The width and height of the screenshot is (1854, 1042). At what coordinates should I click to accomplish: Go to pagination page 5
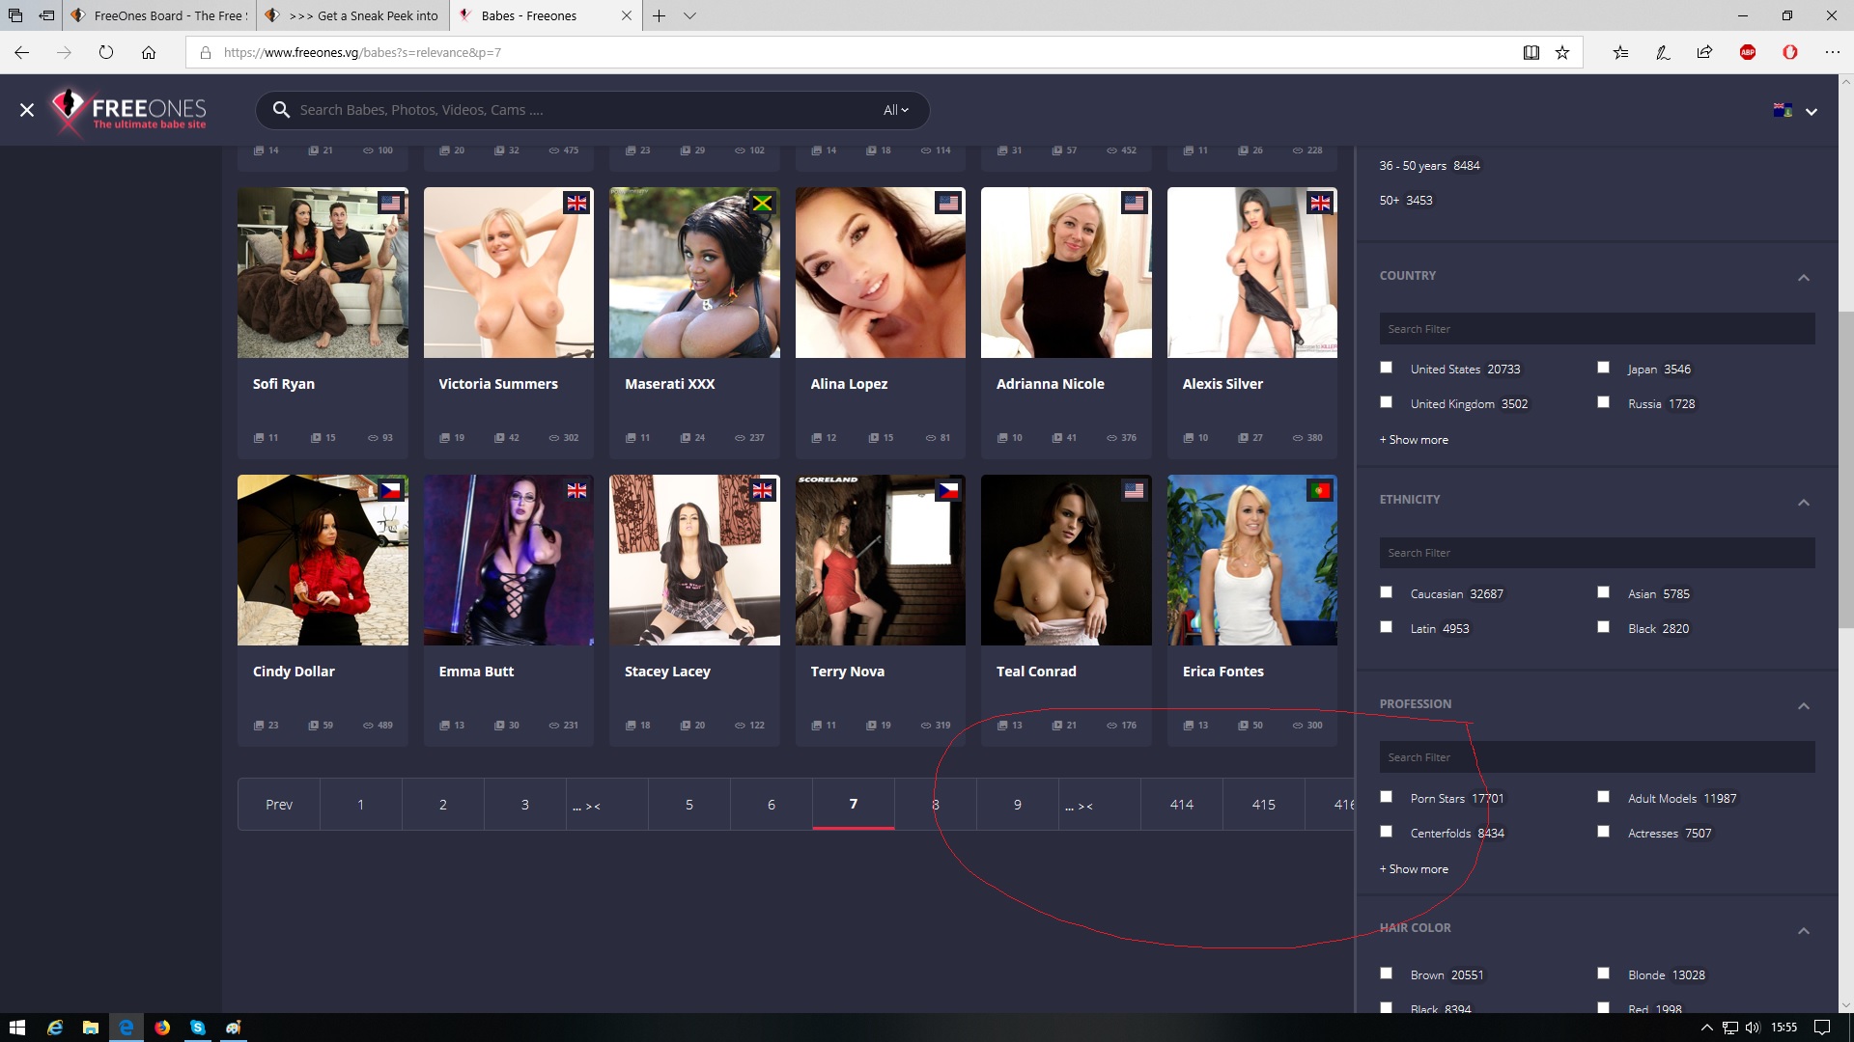click(x=689, y=805)
